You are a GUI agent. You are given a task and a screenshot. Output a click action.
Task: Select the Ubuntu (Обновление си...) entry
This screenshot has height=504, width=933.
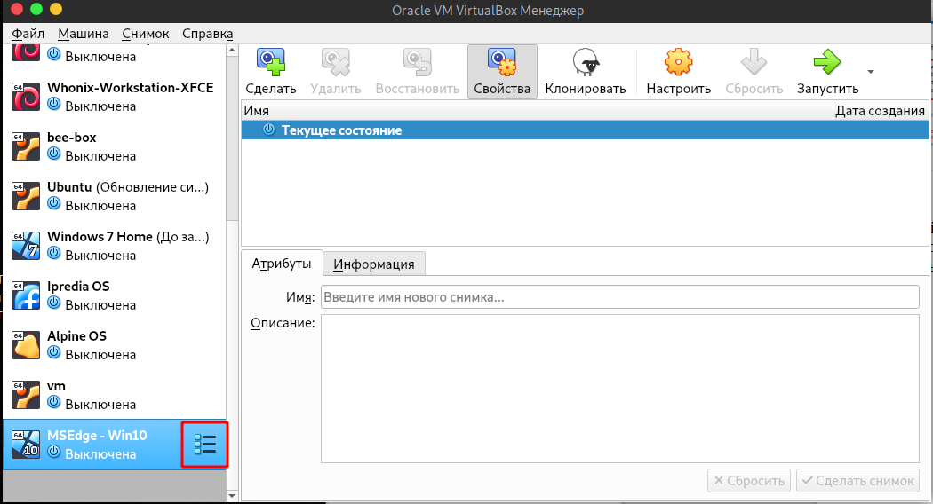coord(128,187)
